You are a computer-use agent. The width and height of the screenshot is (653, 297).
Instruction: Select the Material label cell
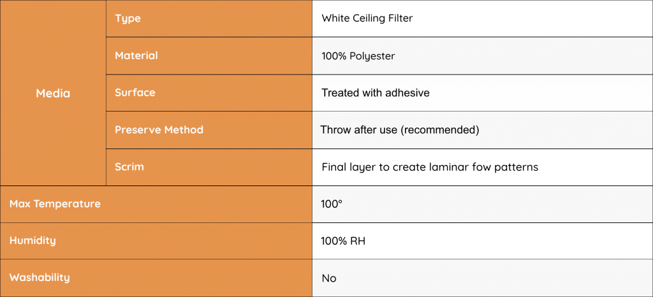pos(136,55)
